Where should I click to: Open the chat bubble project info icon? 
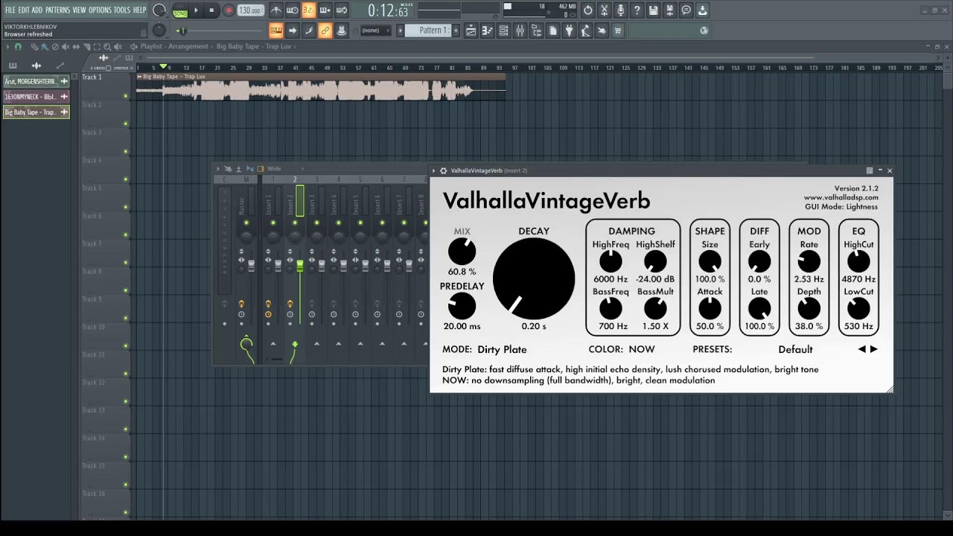pos(686,10)
